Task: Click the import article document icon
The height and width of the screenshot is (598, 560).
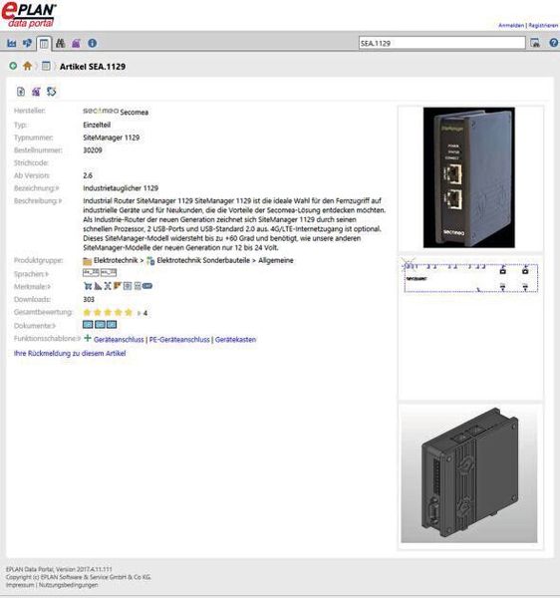Action: (x=21, y=92)
